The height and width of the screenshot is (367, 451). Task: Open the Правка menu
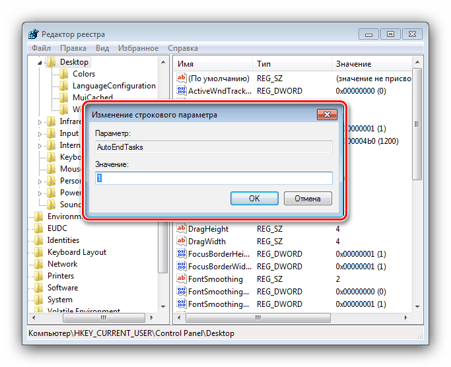(x=73, y=48)
